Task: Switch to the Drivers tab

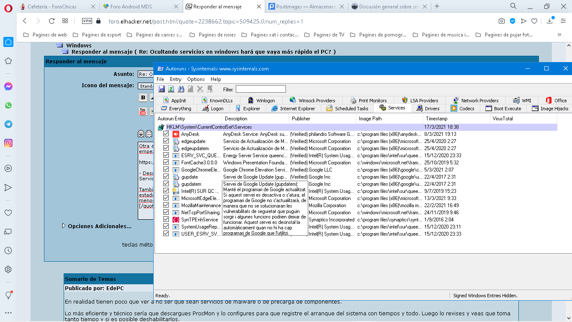Action: (x=428, y=109)
